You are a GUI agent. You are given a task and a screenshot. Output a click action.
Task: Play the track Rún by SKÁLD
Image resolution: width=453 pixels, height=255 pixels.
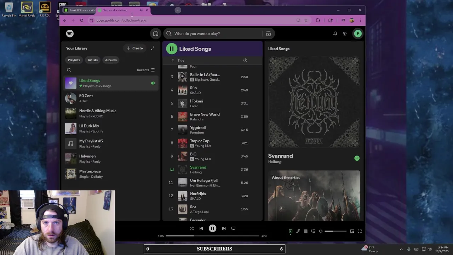[x=212, y=90]
